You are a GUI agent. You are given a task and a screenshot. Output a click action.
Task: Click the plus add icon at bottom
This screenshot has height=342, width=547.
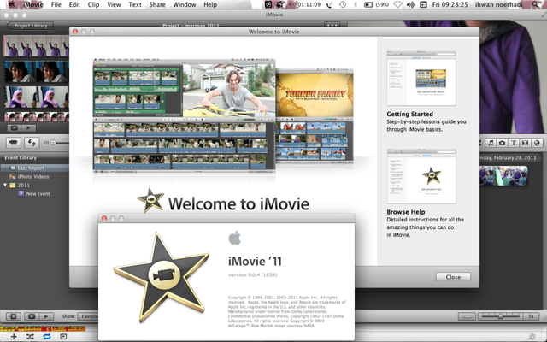pos(14,336)
